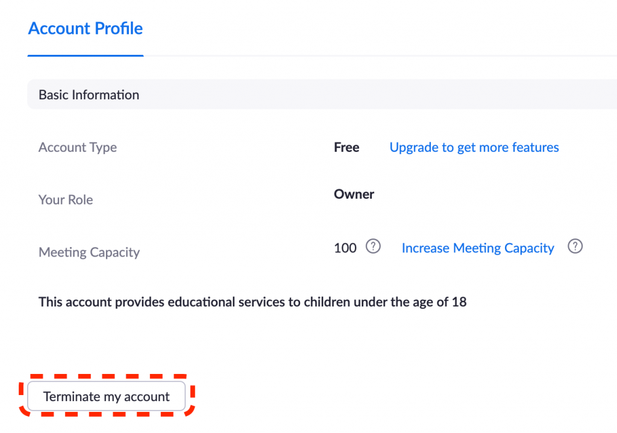
Task: Click the educational services statement text
Action: [252, 302]
